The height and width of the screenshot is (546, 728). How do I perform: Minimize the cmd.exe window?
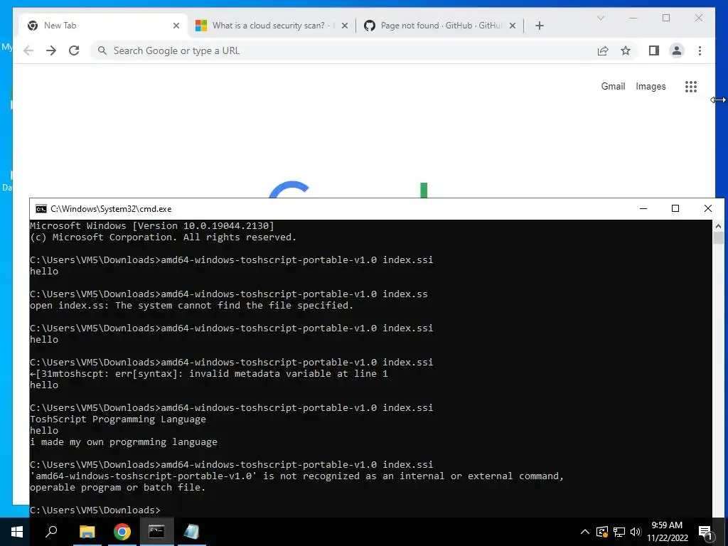[x=643, y=208]
